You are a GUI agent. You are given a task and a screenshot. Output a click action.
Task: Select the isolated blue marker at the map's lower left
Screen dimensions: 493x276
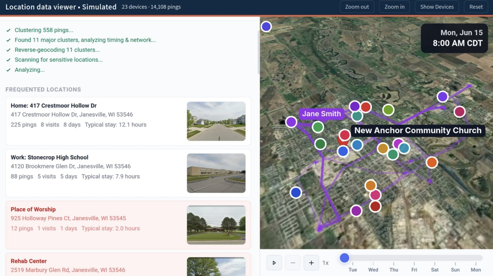[295, 192]
